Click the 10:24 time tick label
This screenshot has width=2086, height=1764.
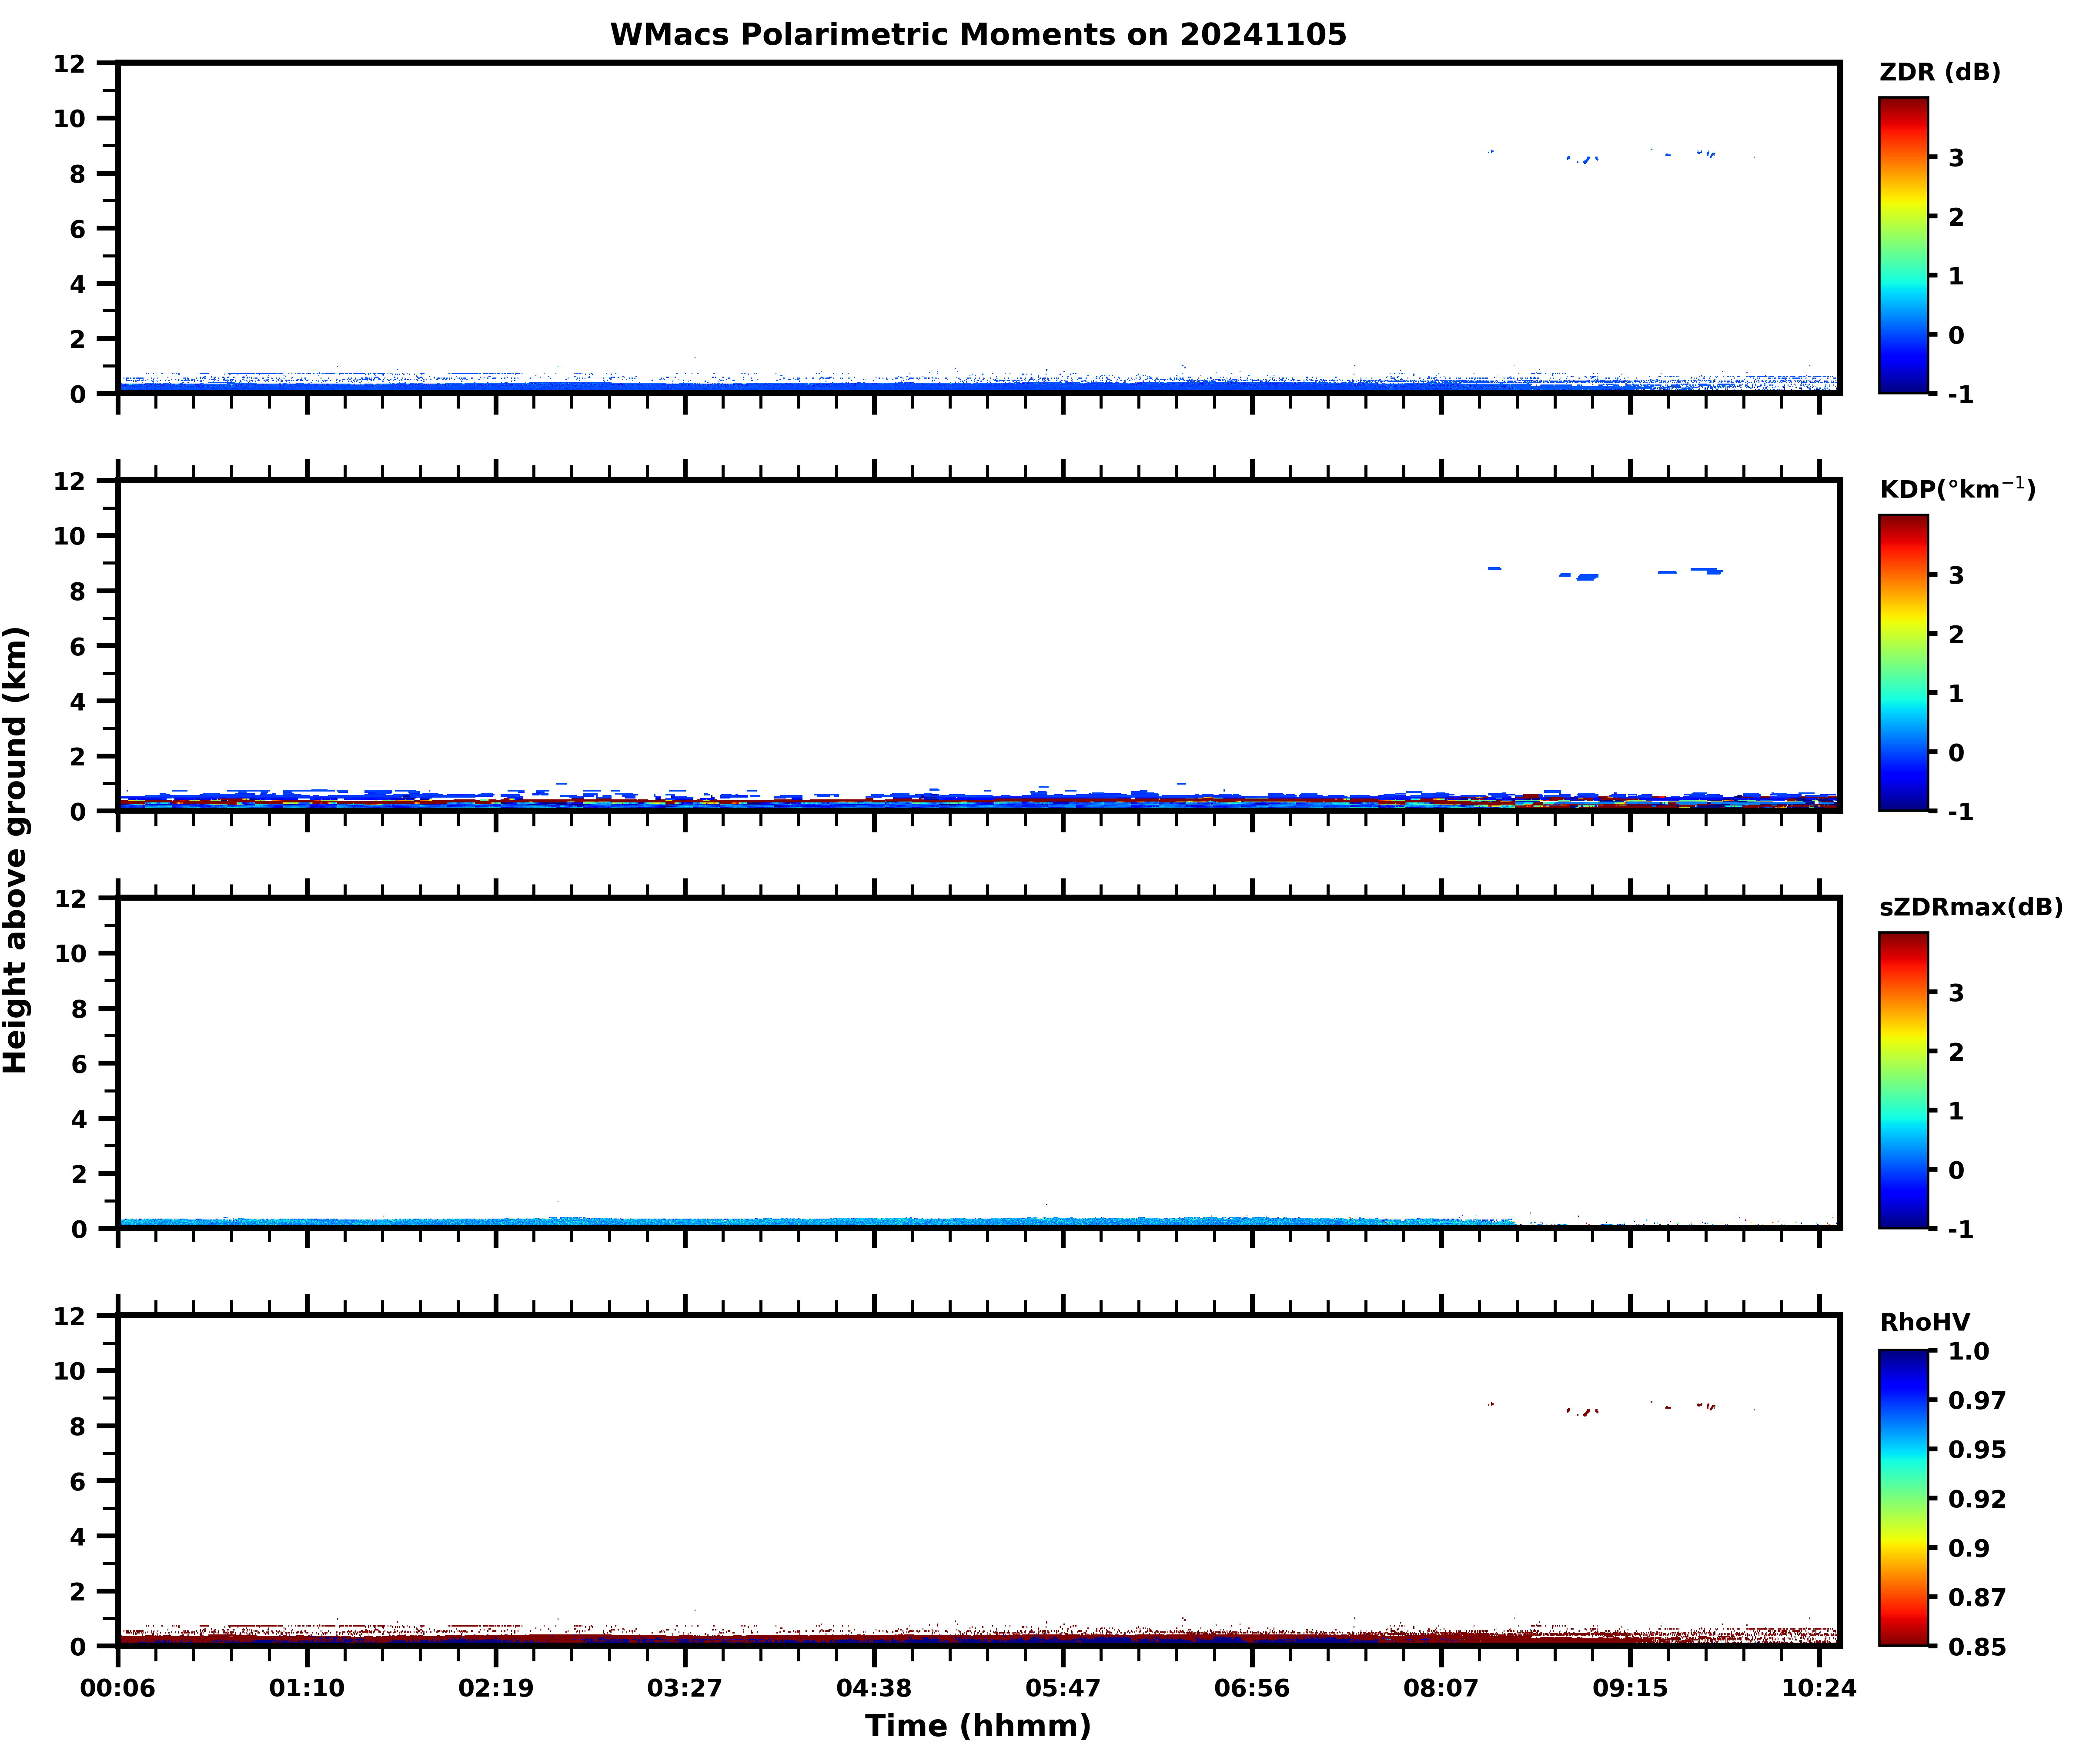click(x=1819, y=1688)
